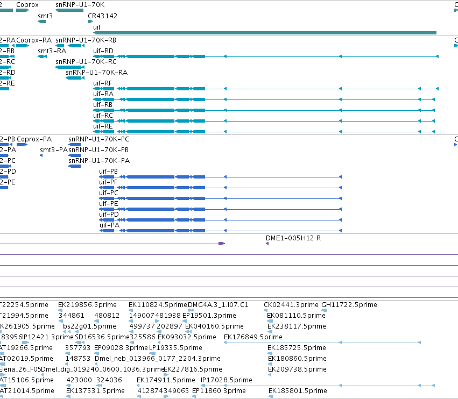Select the smt3-PA protein label

point(54,150)
